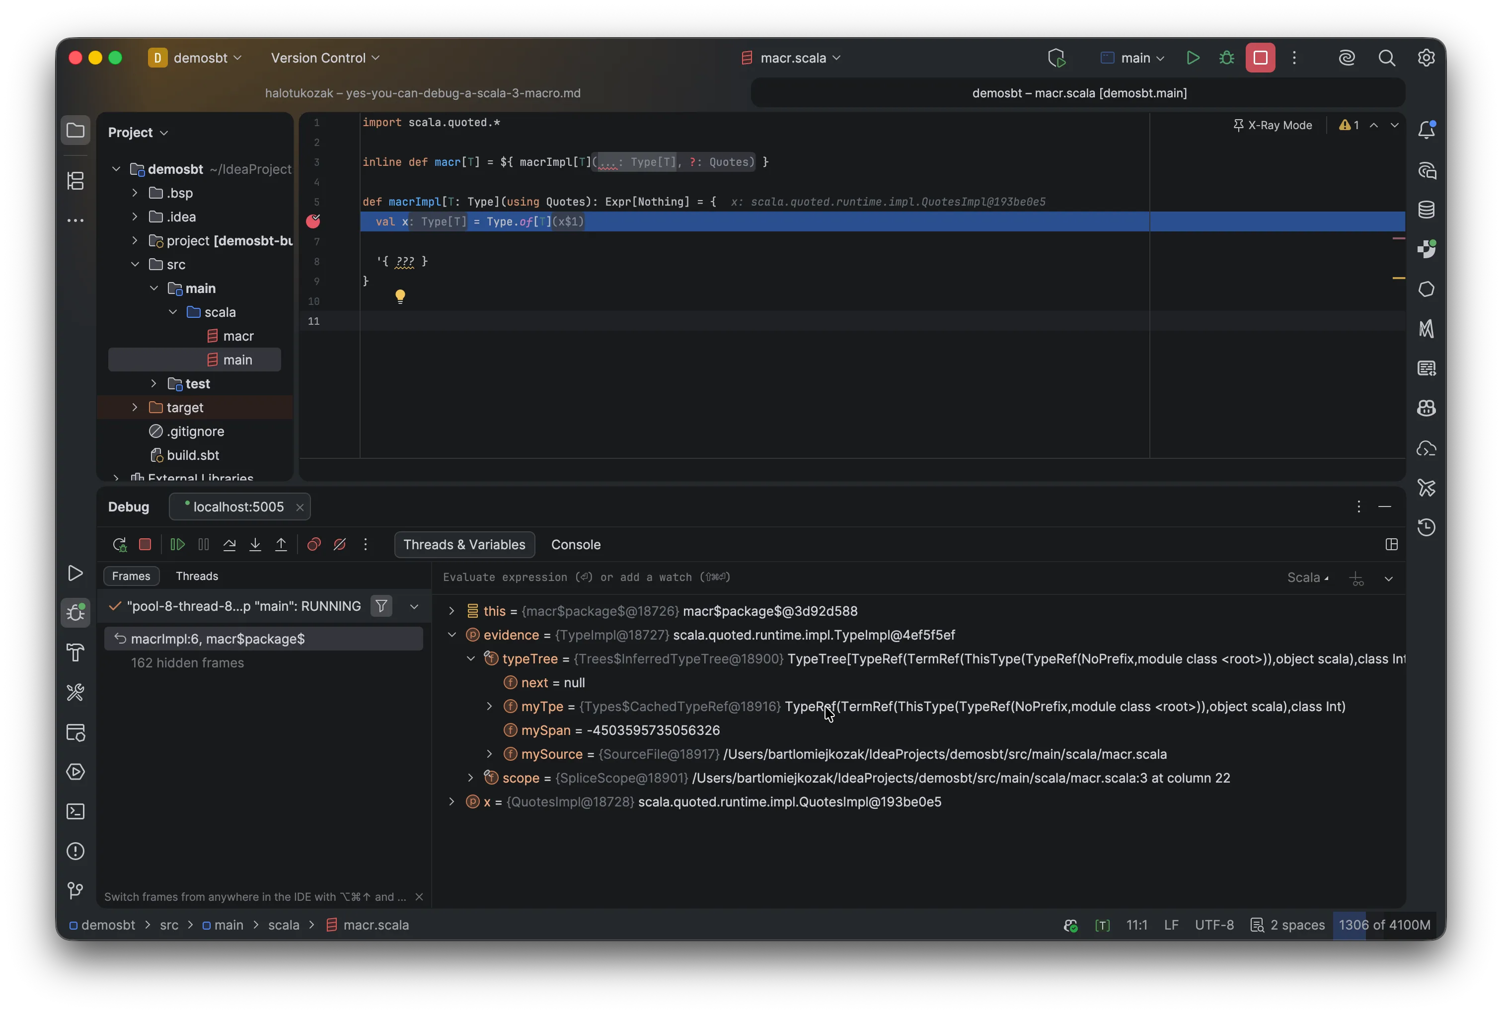This screenshot has width=1502, height=1014.
Task: Open the Terminal tool window icon
Action: pyautogui.click(x=75, y=812)
